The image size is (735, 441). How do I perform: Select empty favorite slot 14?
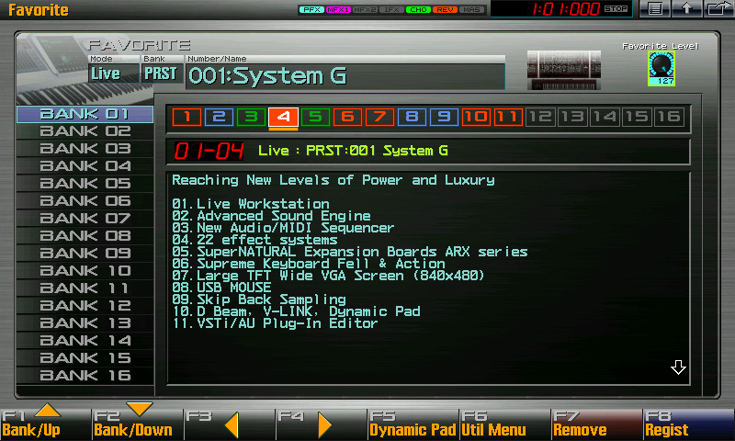605,117
